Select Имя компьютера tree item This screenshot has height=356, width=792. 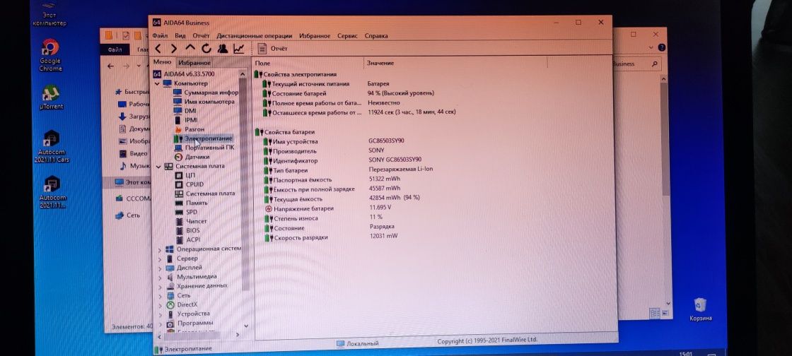tap(204, 101)
